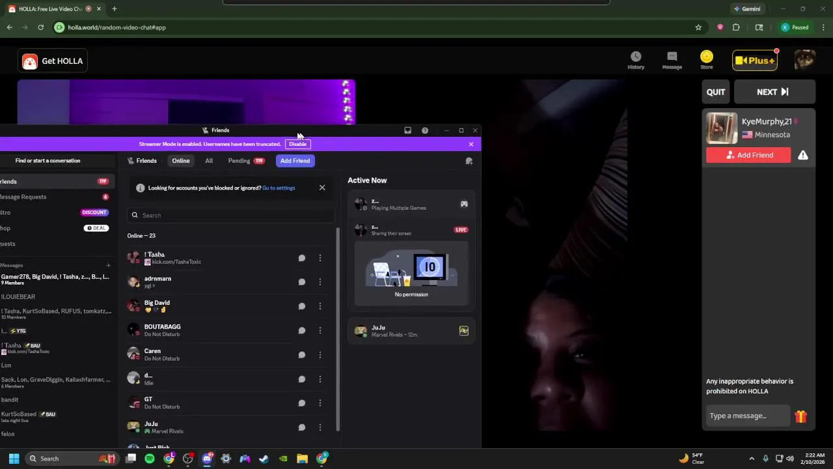The height and width of the screenshot is (469, 833).
Task: Click Discord Add Friend button
Action: (295, 161)
